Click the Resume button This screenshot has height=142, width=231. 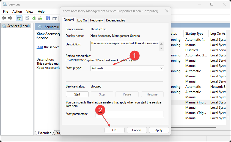click(152, 94)
